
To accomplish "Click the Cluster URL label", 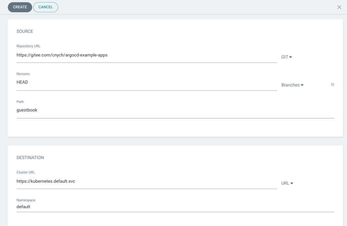I will 26,173.
